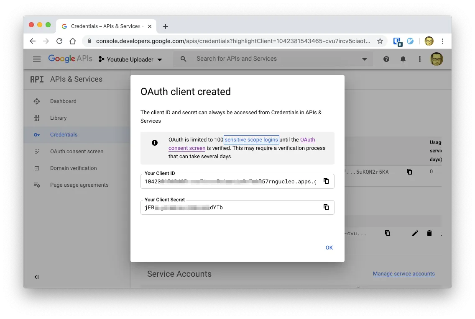Open Page usage agreements sidebar item
Screen dimensions: 475x319
[77, 185]
